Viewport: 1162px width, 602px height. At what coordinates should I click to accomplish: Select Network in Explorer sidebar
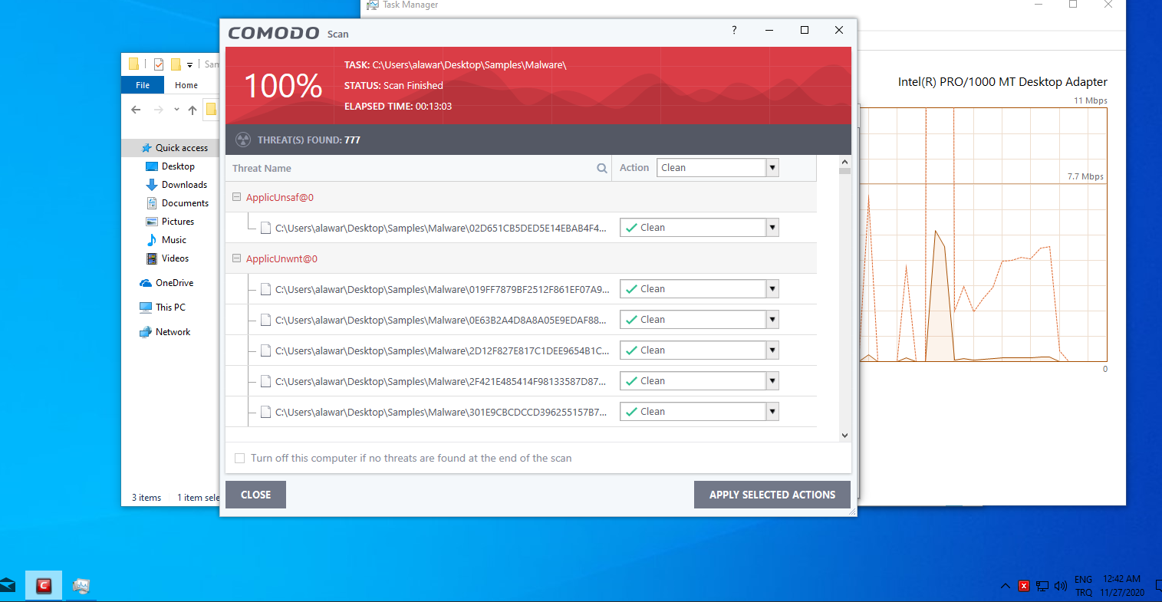click(173, 332)
